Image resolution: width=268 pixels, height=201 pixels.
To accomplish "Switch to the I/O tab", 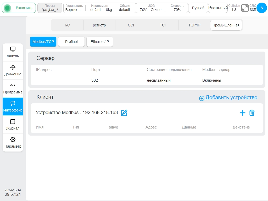I will coord(68,25).
